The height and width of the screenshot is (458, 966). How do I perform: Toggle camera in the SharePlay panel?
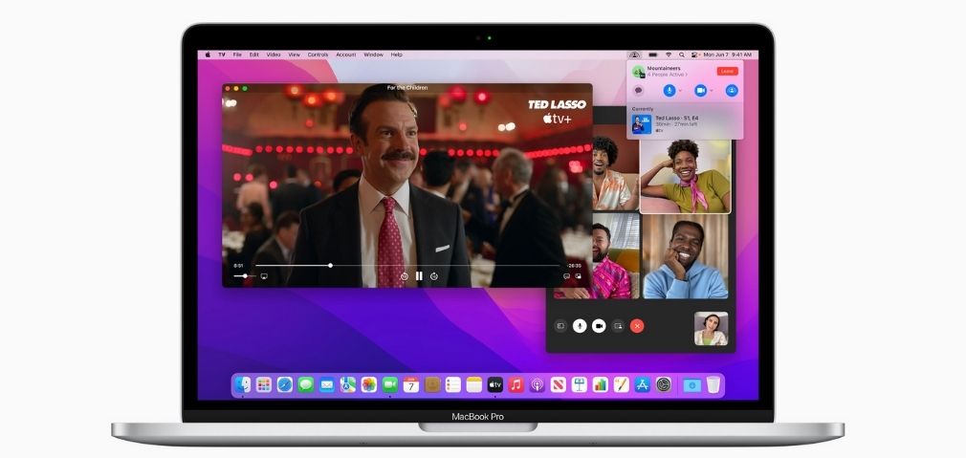pos(700,91)
